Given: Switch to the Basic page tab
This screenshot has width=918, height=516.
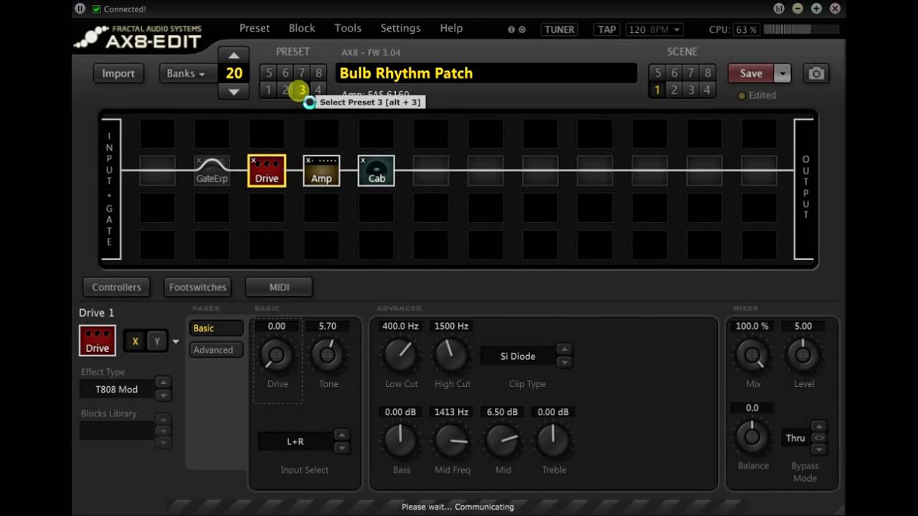Looking at the screenshot, I should pyautogui.click(x=217, y=328).
